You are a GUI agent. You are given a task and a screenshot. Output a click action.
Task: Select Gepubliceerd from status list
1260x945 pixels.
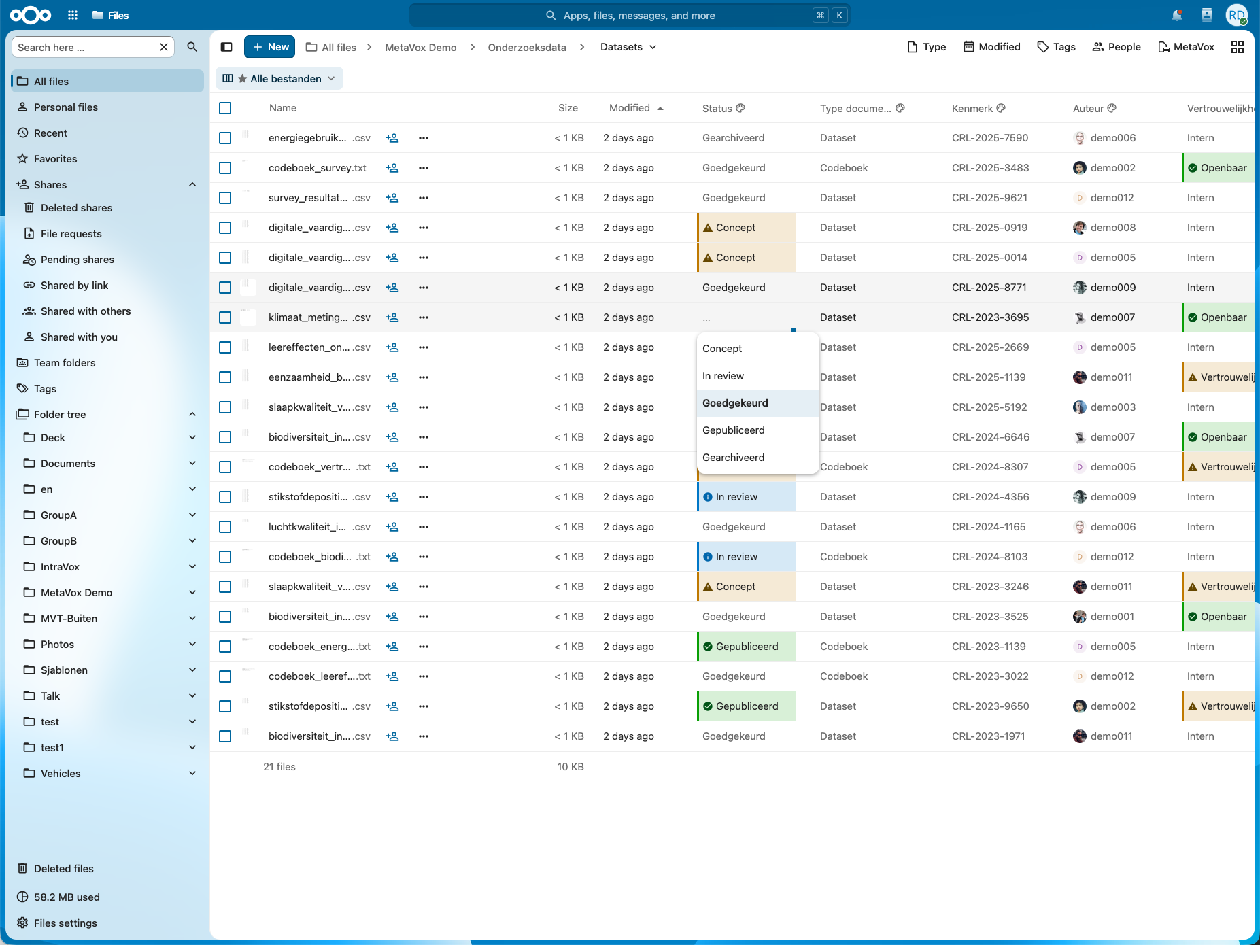pos(758,430)
